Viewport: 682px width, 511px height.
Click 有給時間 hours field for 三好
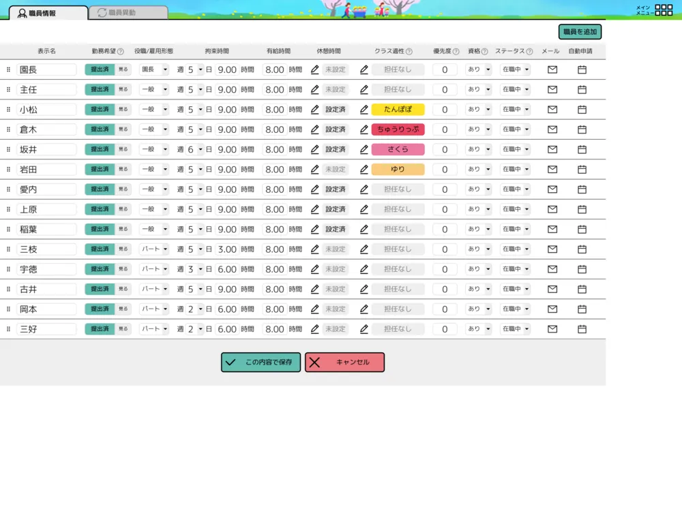coord(274,329)
